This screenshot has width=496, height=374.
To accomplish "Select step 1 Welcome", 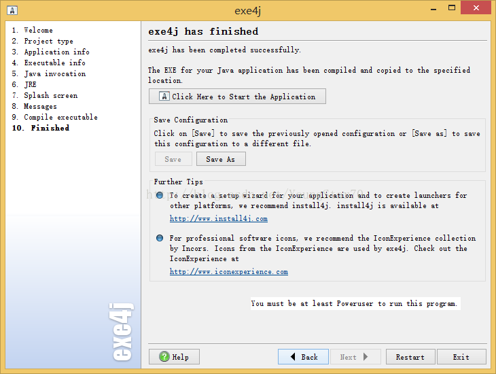I will click(x=32, y=30).
